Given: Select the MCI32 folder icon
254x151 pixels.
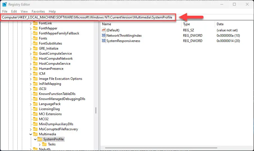Looking at the screenshot, I should (x=35, y=119).
